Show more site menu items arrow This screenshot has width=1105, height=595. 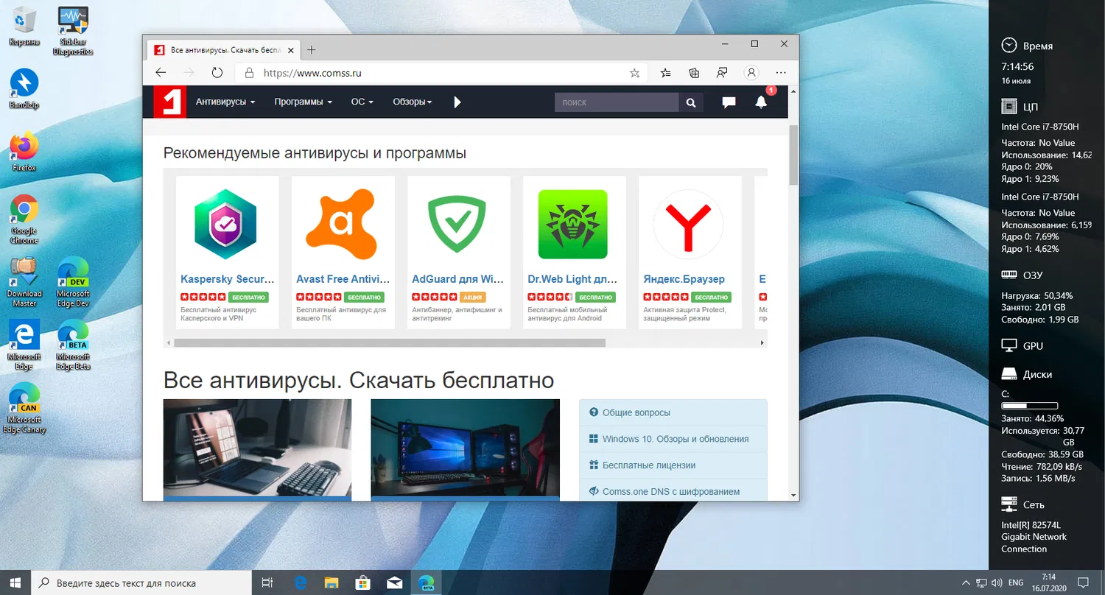pyautogui.click(x=457, y=102)
